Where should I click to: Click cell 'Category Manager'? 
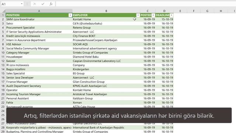[x=39, y=52]
